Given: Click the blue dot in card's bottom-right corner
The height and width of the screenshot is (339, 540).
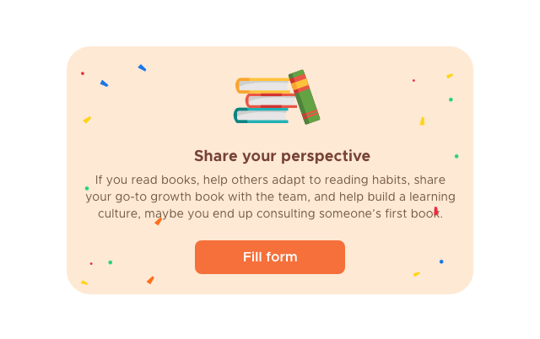Looking at the screenshot, I should point(441,261).
